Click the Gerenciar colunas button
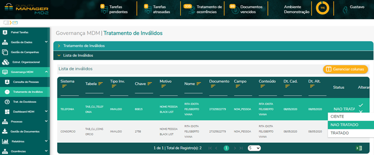 click(x=345, y=69)
